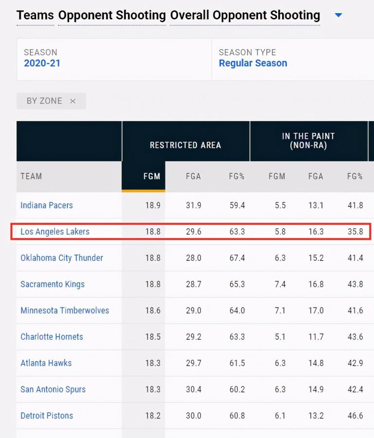Click the RESTRICTED AREA group header
This screenshot has width=374, height=438.
(186, 145)
